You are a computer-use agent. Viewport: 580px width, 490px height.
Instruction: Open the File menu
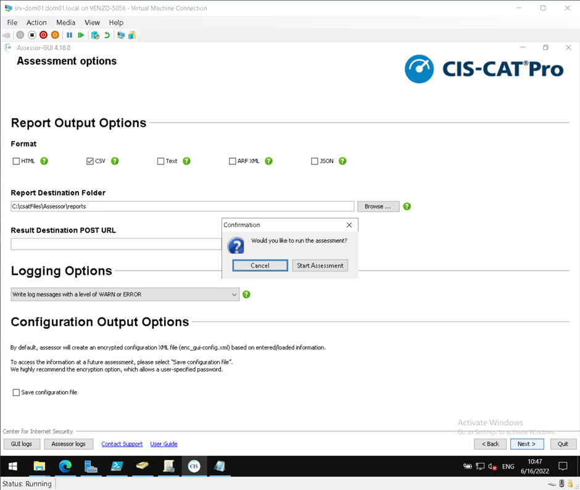(x=12, y=23)
